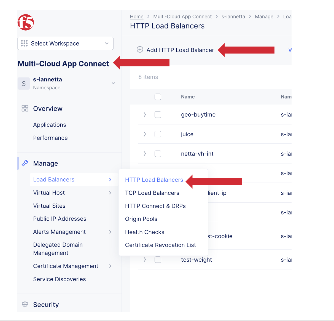Click the Manage breadcrumb
The width and height of the screenshot is (334, 321).
coord(264,17)
